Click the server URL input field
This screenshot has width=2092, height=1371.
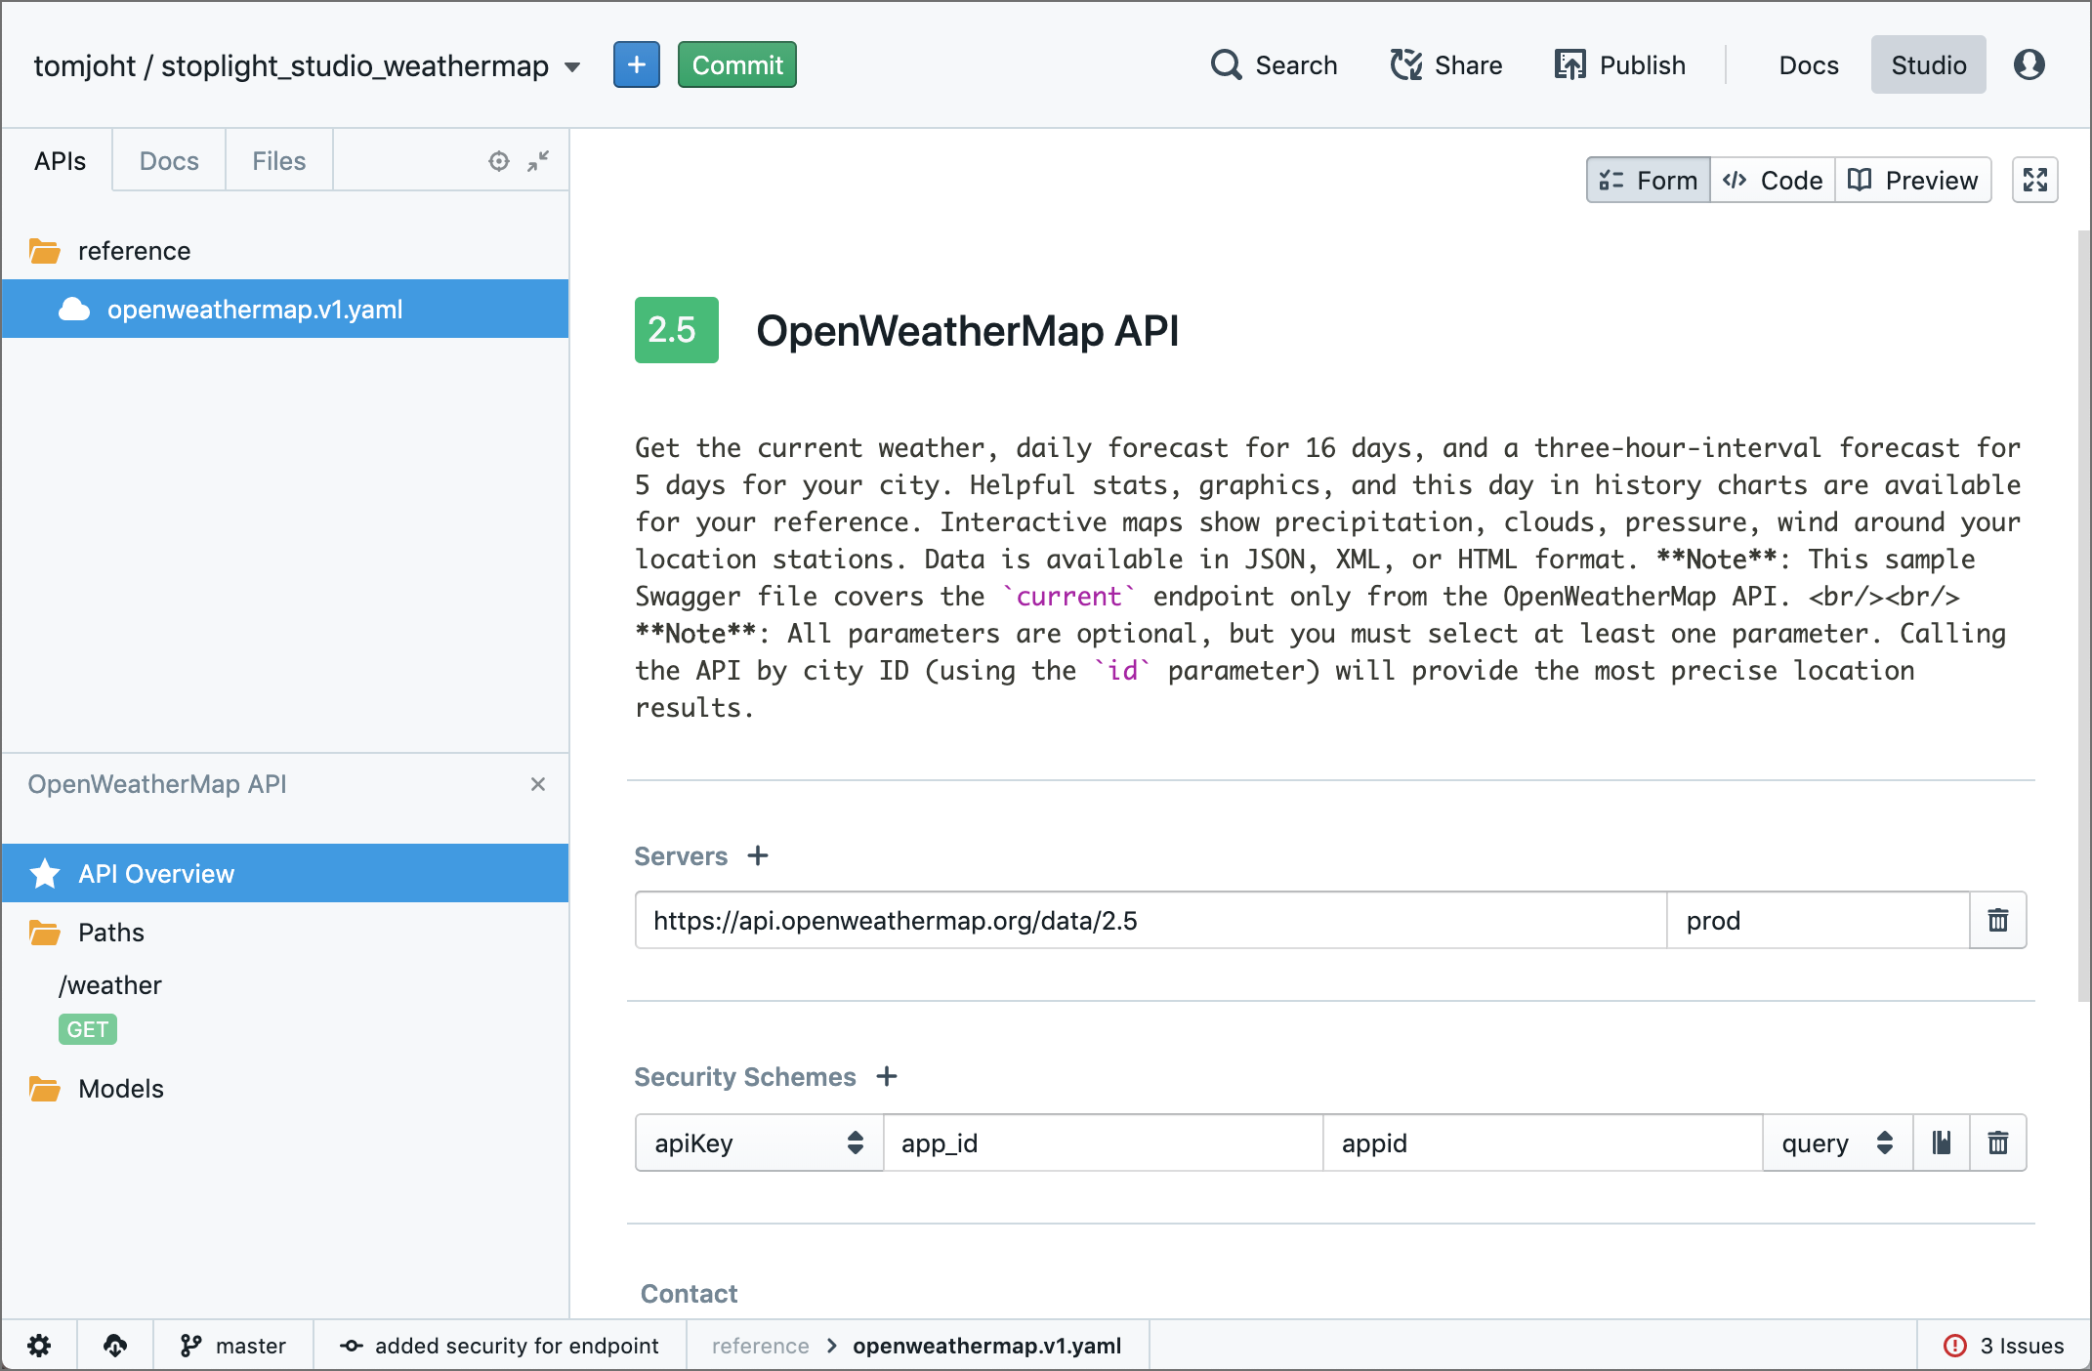click(1151, 920)
